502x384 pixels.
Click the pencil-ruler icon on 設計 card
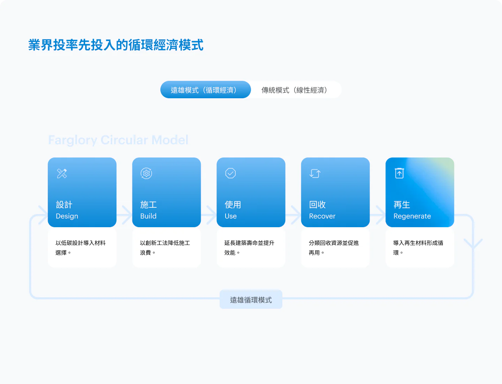coord(62,173)
